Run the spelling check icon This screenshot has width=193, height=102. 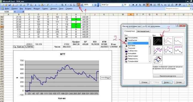28,5
